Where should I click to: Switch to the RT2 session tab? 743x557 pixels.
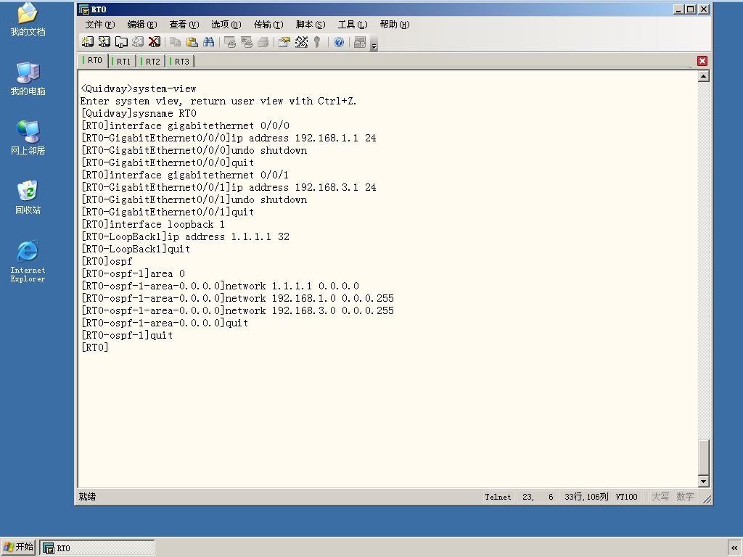click(152, 62)
